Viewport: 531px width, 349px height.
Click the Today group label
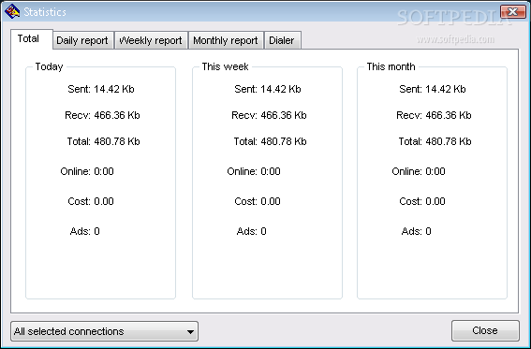click(49, 66)
